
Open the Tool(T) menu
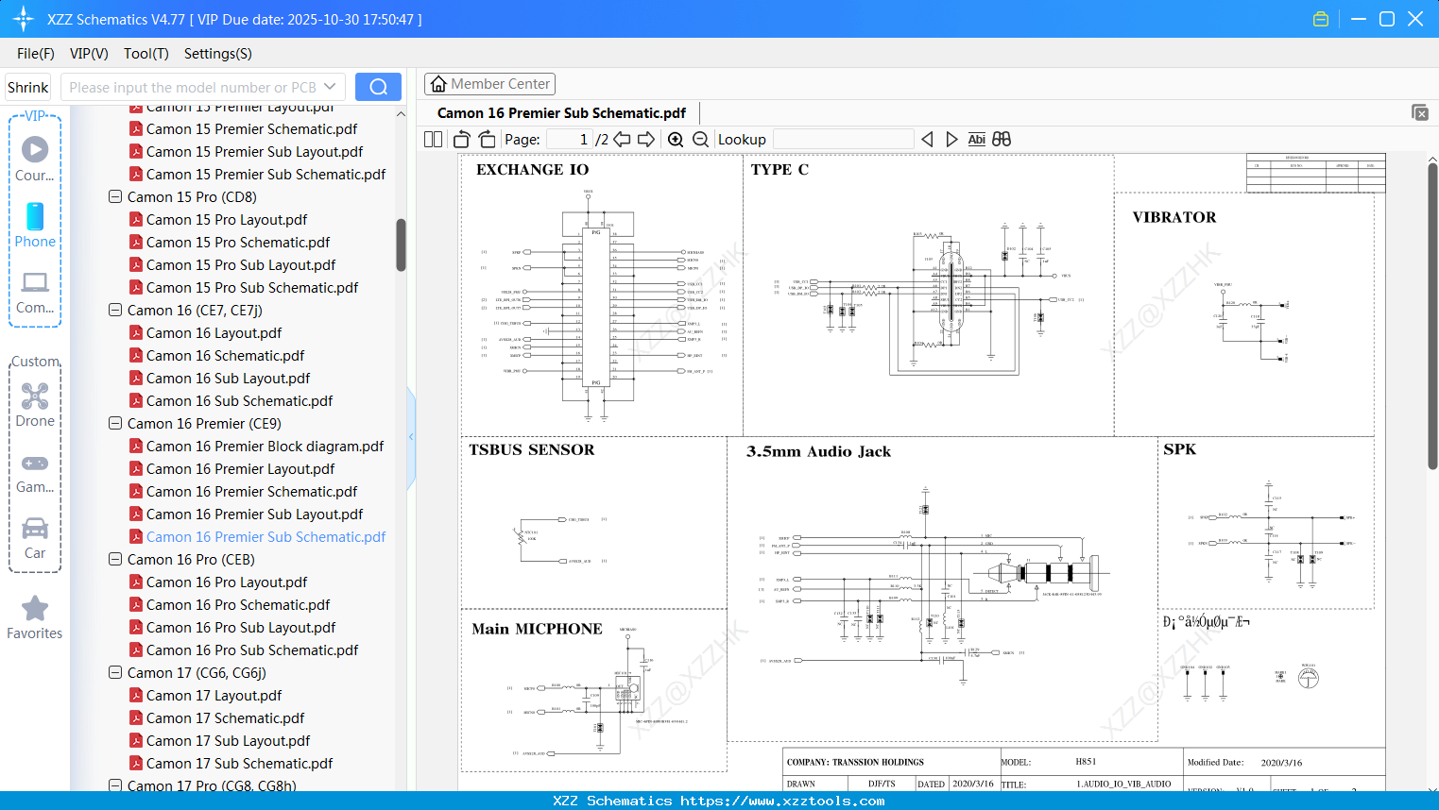pyautogui.click(x=146, y=54)
